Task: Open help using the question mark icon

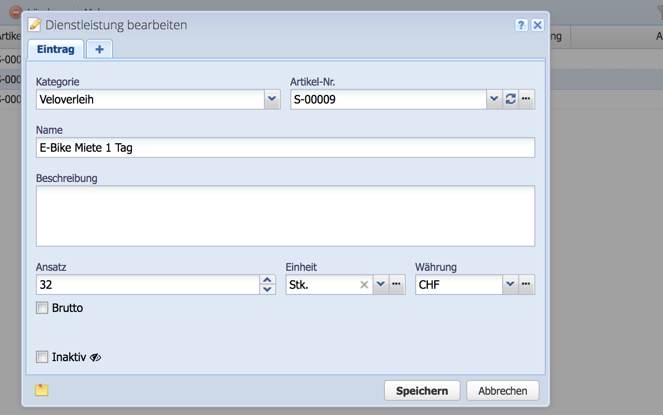Action: coord(521,25)
